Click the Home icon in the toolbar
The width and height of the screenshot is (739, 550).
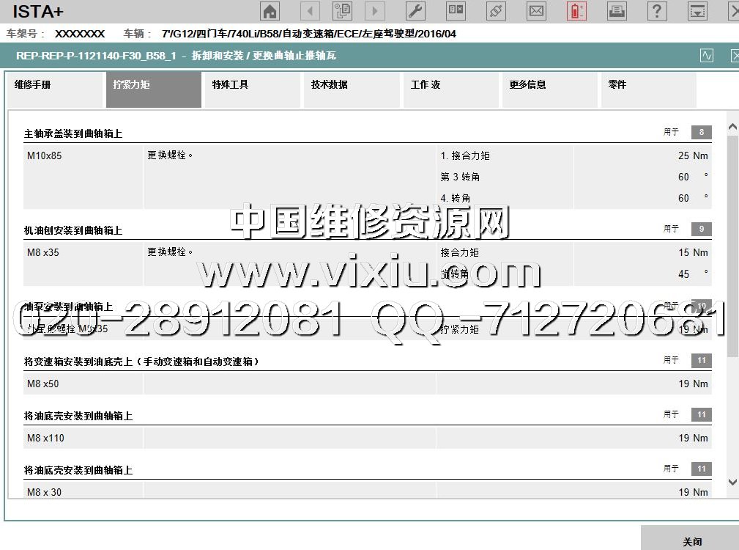click(x=270, y=11)
